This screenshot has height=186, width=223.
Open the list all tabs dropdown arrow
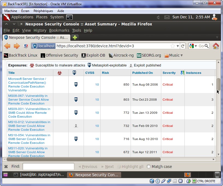[x=217, y=37]
